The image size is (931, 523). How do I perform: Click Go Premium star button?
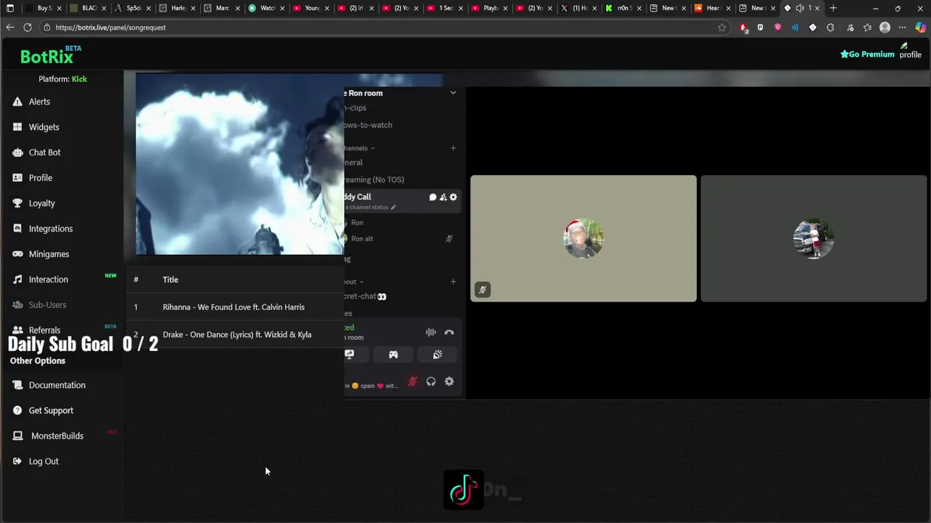pos(867,54)
